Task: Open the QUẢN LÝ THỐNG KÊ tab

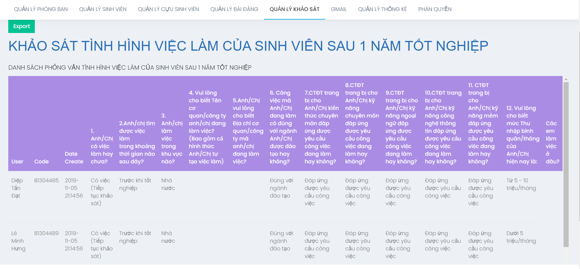Action: 382,9
